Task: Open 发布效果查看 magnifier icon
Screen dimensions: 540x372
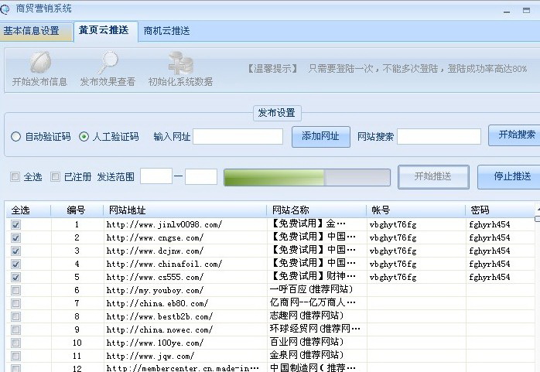Action: 108,63
